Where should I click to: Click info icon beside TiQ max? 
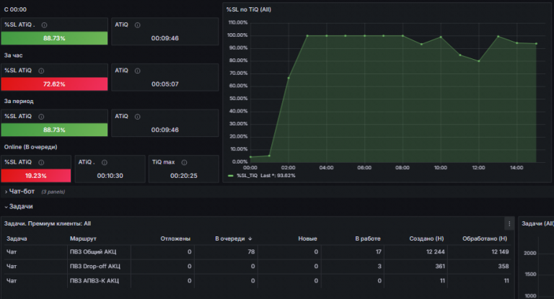(184, 162)
